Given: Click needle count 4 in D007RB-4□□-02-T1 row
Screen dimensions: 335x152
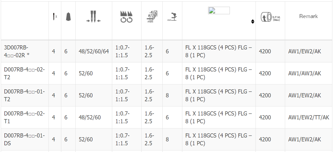Looking at the screenshot, I should click(x=53, y=117).
